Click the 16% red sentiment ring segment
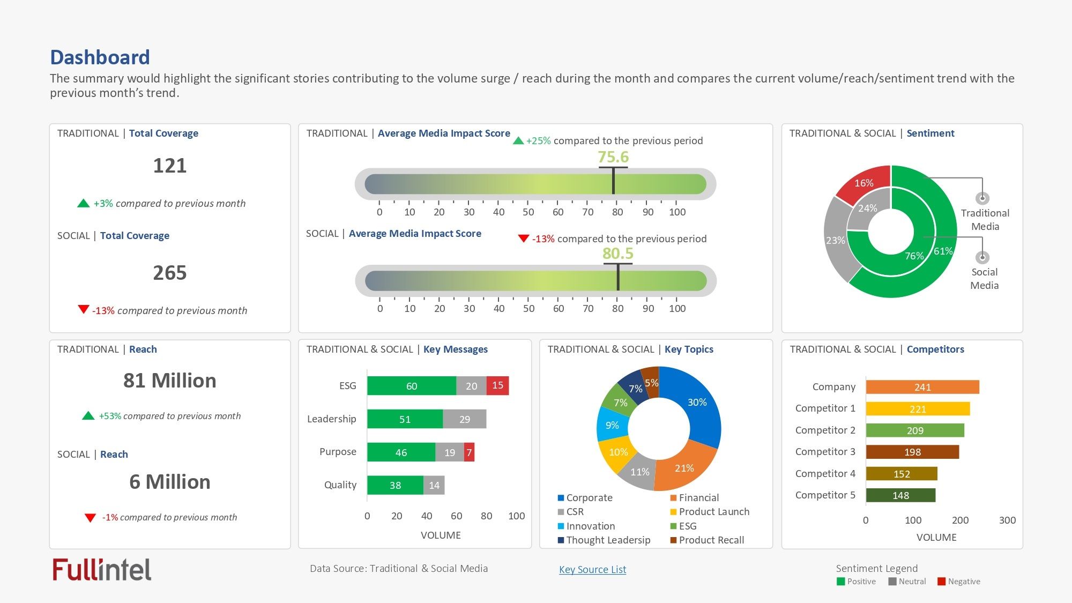1072x603 pixels. (863, 183)
